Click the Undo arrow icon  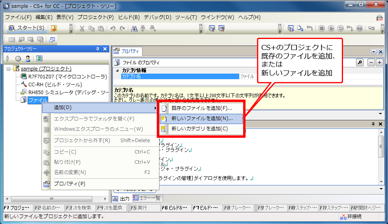(113, 28)
